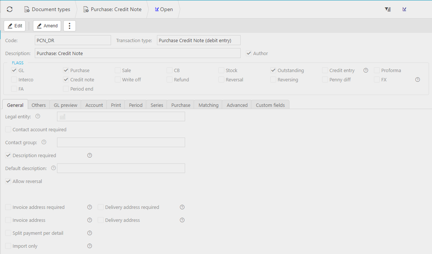Image resolution: width=432 pixels, height=254 pixels.
Task: Click help icon beside Credit entry flag
Action: 366,70
